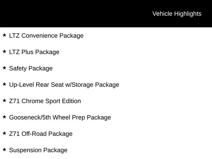Click the star beside Up-Level Rear Seat
This screenshot has height=159, width=212.
(x=4, y=84)
